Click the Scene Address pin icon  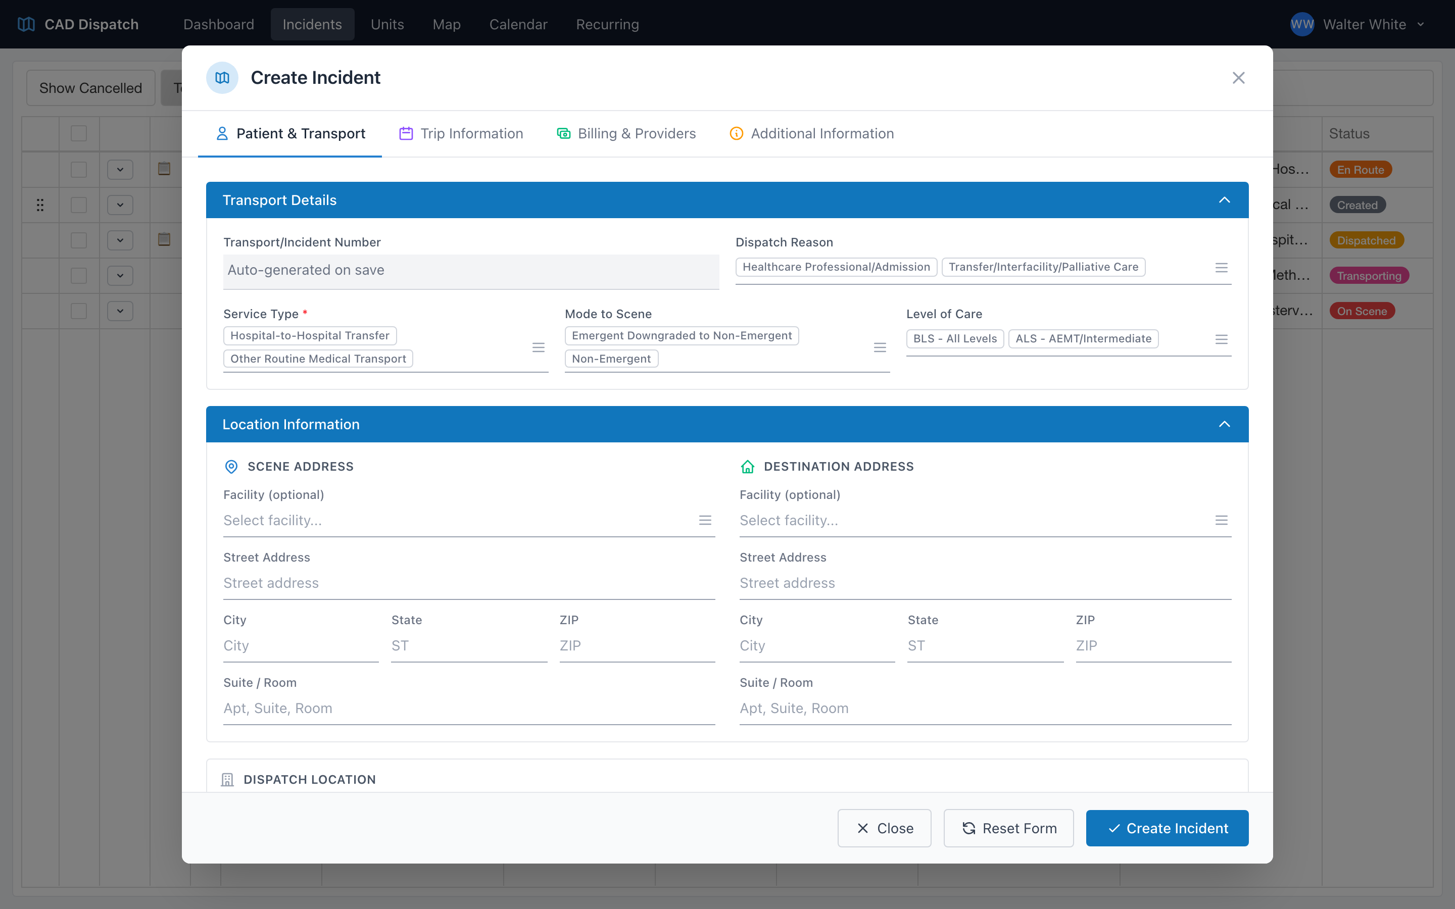231,467
